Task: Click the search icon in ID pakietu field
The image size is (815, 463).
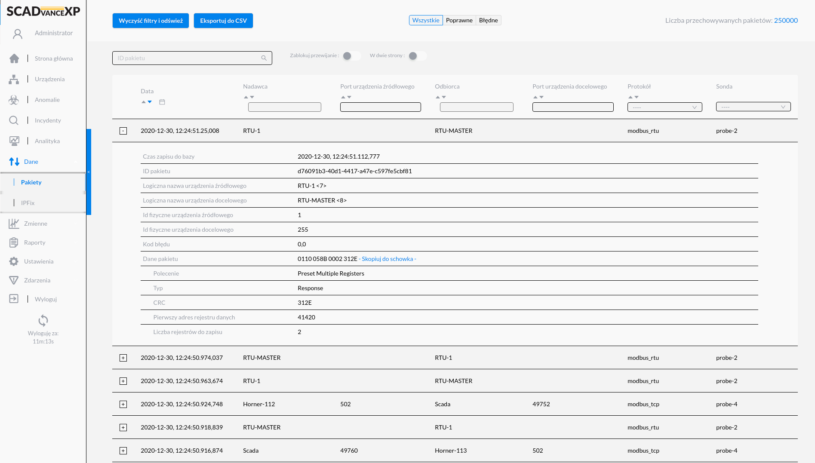Action: [x=264, y=58]
